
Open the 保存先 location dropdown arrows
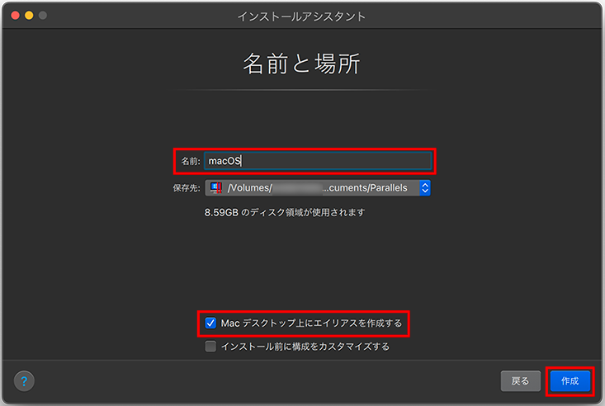click(x=425, y=188)
